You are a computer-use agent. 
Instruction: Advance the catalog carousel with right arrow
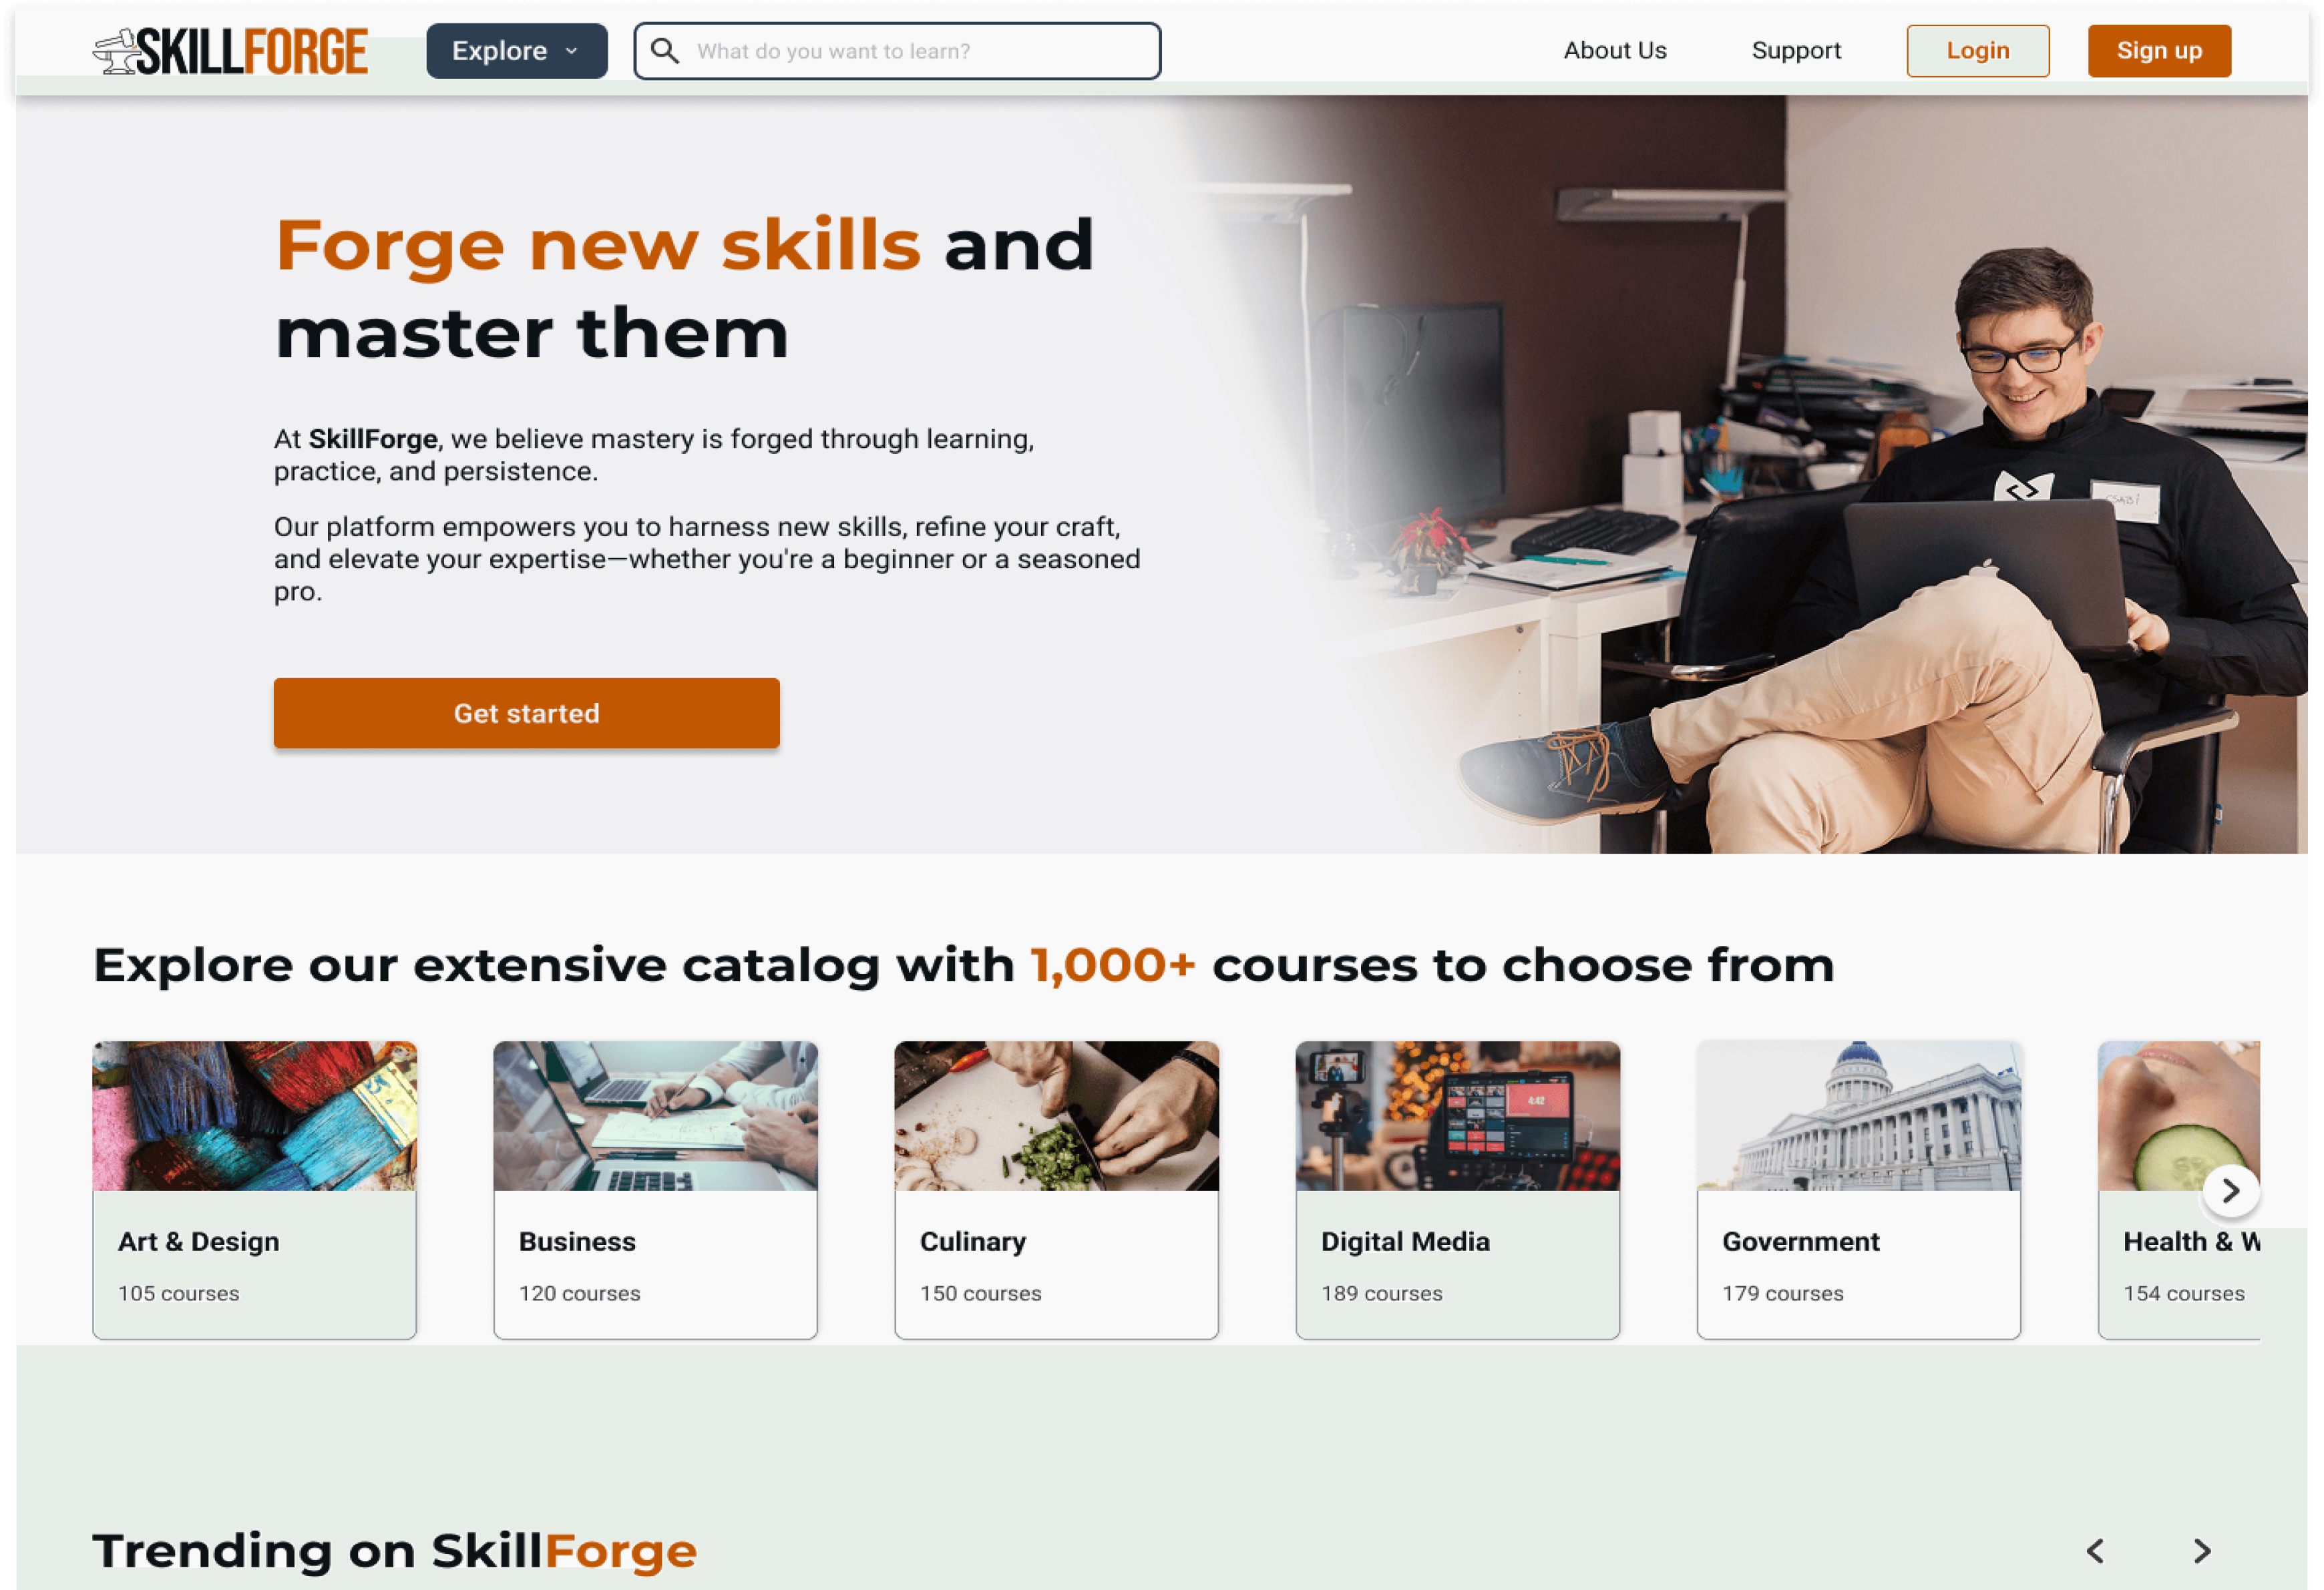2230,1190
